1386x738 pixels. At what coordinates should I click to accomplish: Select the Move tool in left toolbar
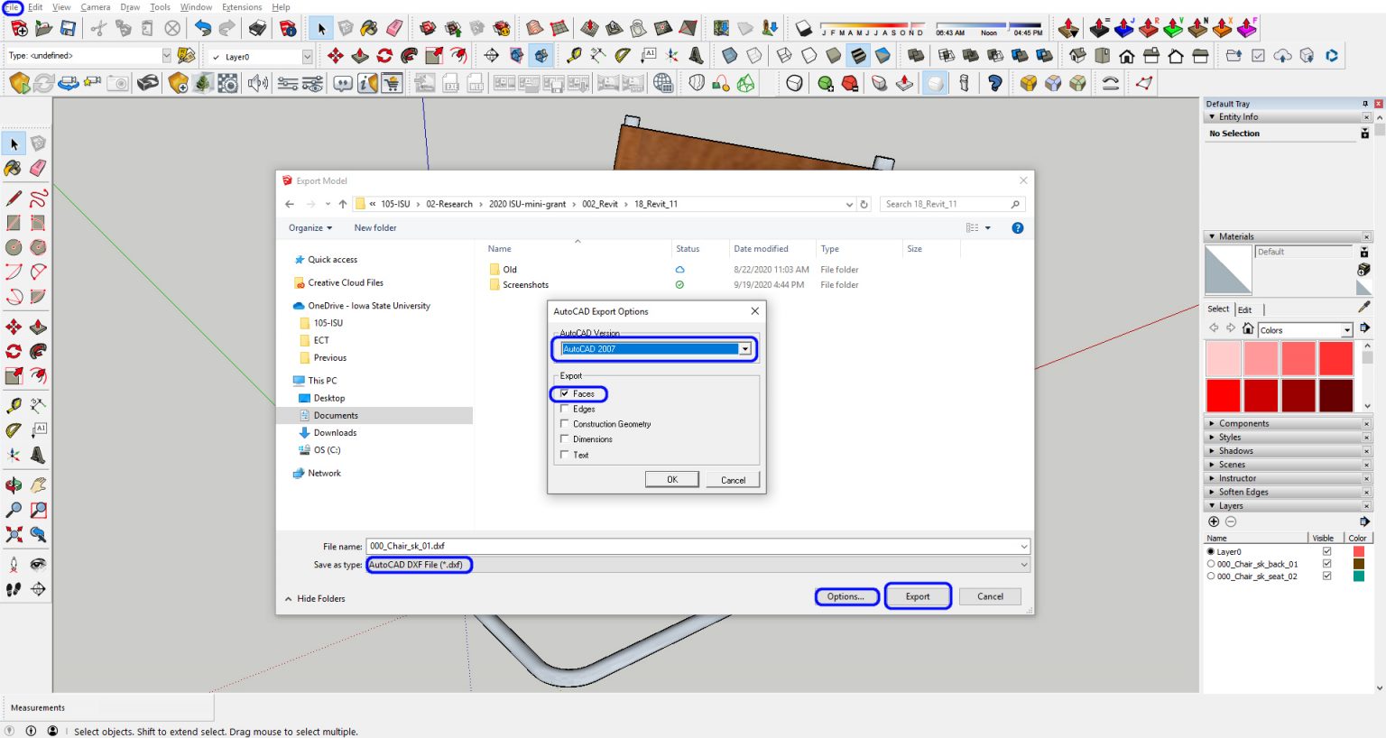click(x=14, y=327)
